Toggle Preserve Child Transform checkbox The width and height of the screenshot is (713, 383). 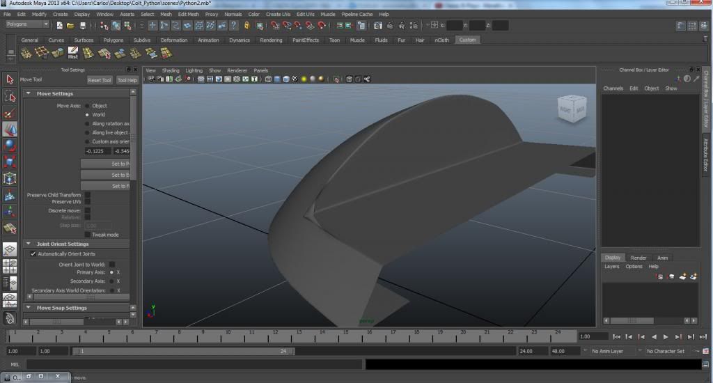(x=88, y=195)
